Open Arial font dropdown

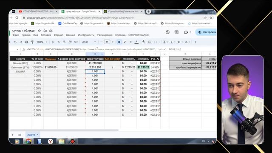(89, 42)
